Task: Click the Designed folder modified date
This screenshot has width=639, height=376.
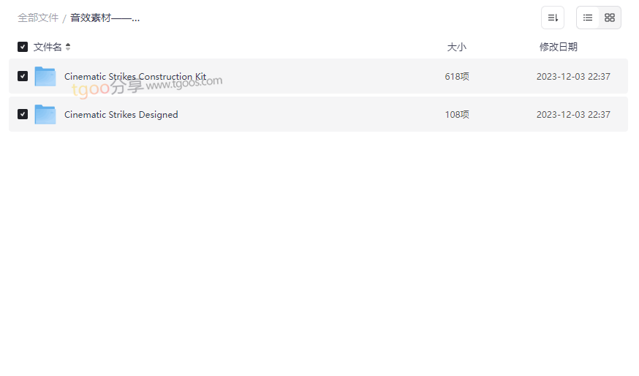Action: click(x=573, y=115)
